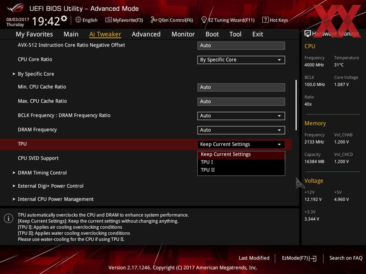Open the Monitor tab

click(x=183, y=34)
